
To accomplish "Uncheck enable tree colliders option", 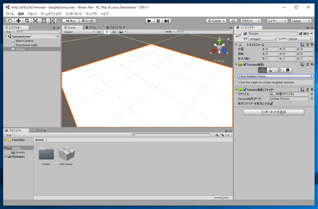I will [271, 104].
